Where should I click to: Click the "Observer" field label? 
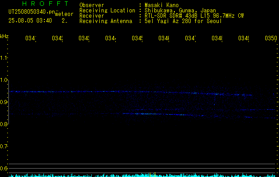tap(92, 5)
